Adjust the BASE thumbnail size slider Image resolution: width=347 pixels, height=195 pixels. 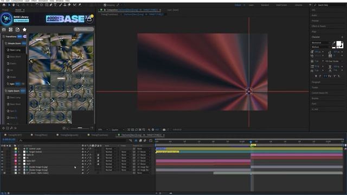(x=80, y=128)
